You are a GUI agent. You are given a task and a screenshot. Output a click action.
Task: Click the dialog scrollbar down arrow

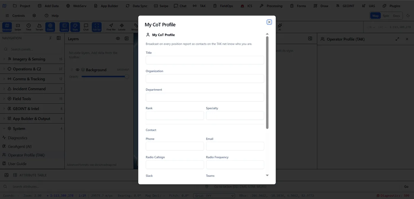[267, 176]
